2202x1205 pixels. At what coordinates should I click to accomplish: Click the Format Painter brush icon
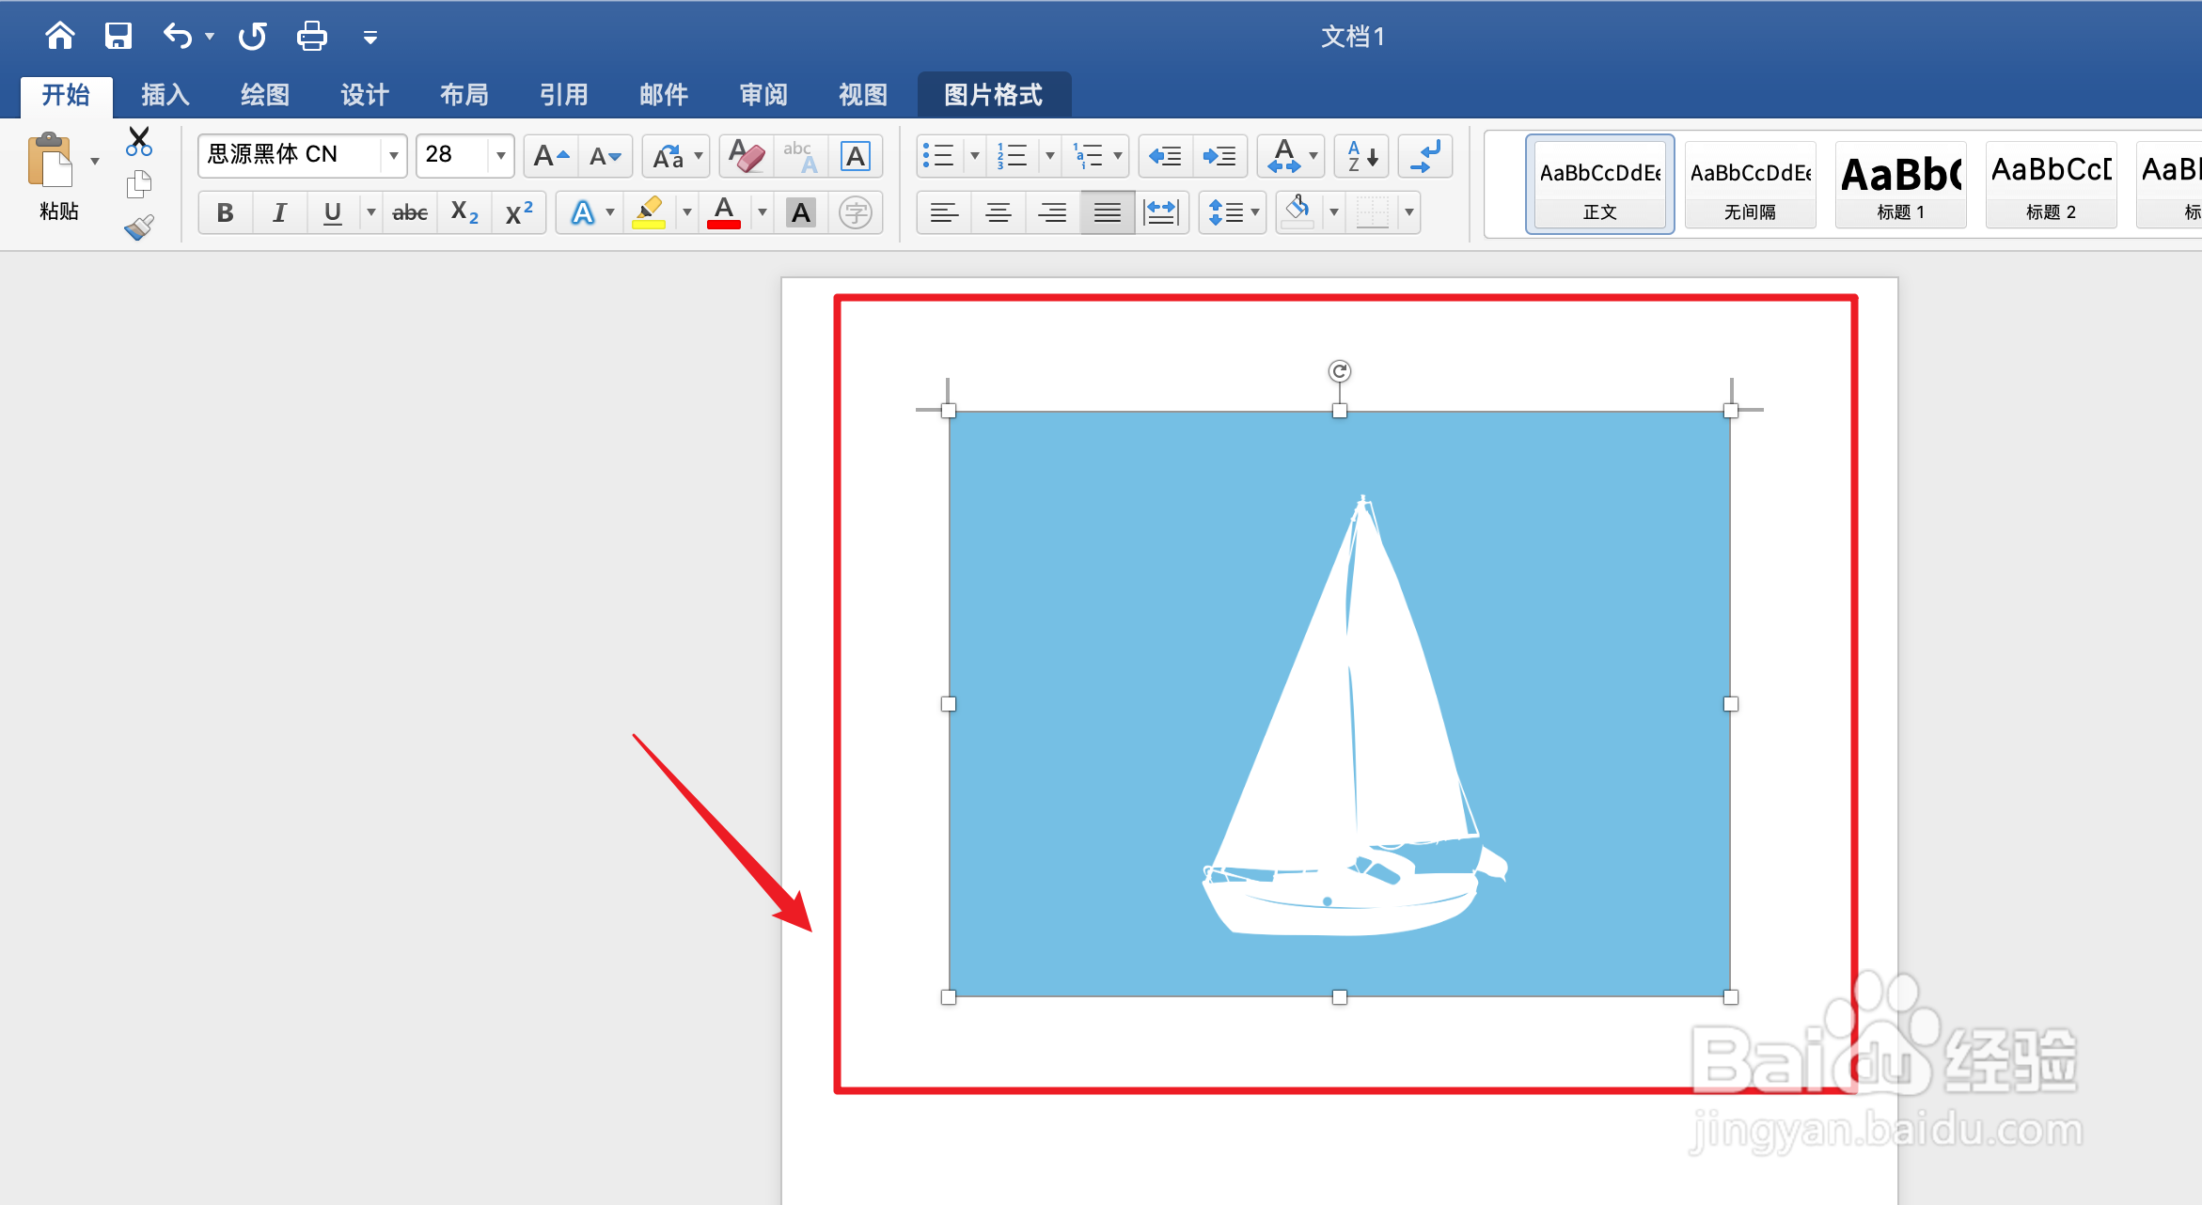tap(139, 227)
